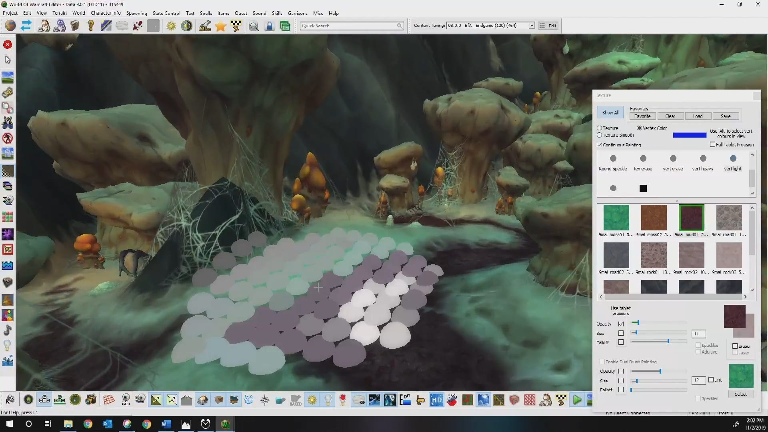Click the gold star toolbar icon
The image size is (768, 432).
click(x=220, y=26)
